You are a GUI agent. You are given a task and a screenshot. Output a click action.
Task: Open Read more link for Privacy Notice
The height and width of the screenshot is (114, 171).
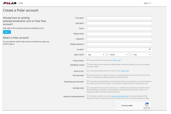pos(117,60)
